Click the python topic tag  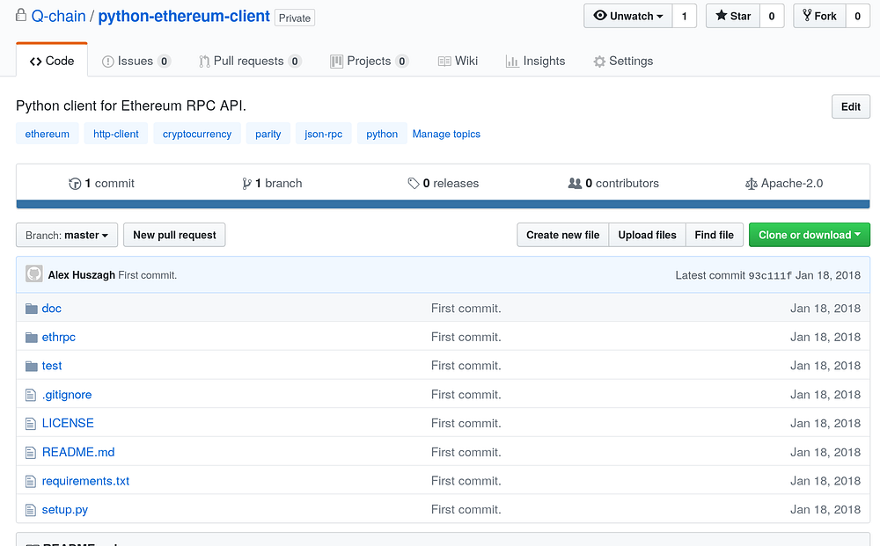point(382,134)
